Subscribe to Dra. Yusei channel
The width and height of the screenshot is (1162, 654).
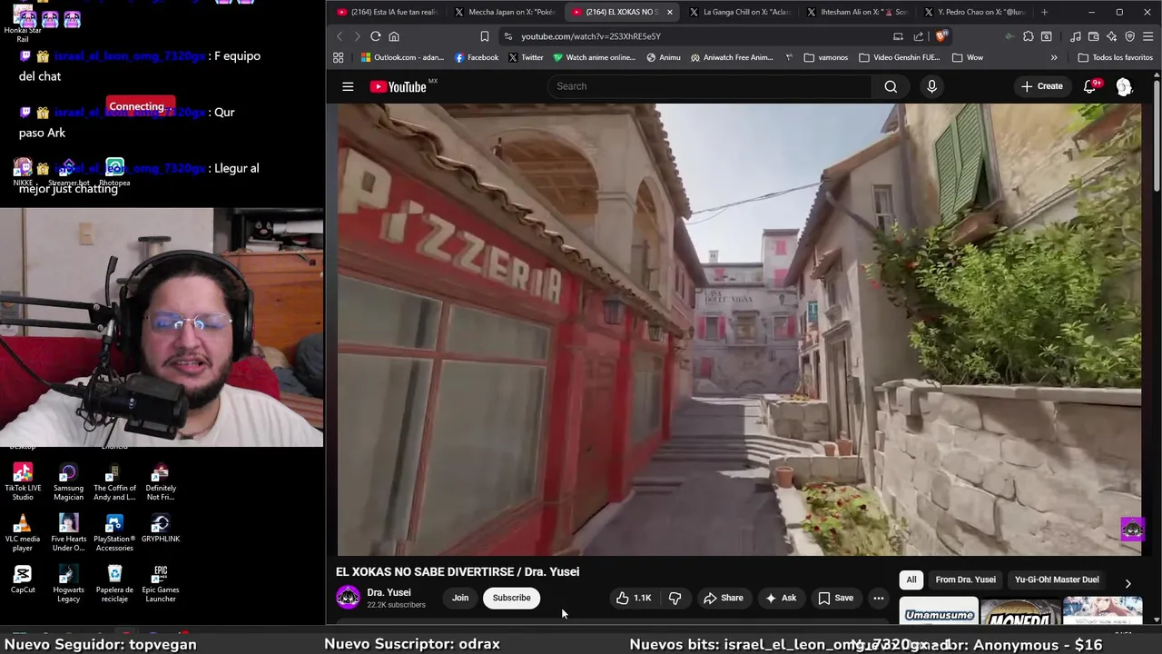512,598
